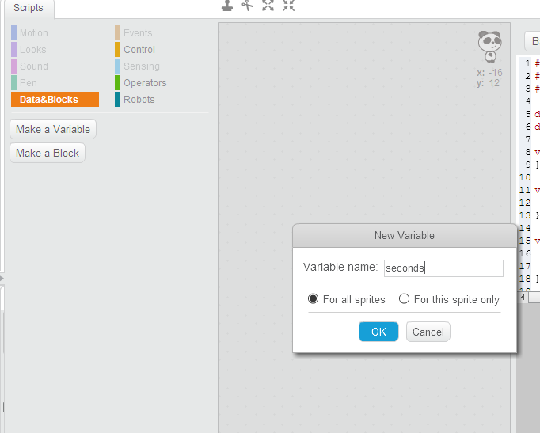This screenshot has width=540, height=433.
Task: Open the Pen block category
Action: (24, 83)
